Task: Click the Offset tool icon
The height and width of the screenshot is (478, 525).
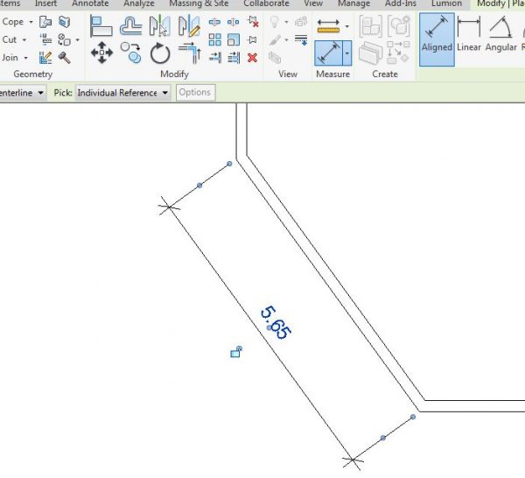Action: [x=131, y=26]
